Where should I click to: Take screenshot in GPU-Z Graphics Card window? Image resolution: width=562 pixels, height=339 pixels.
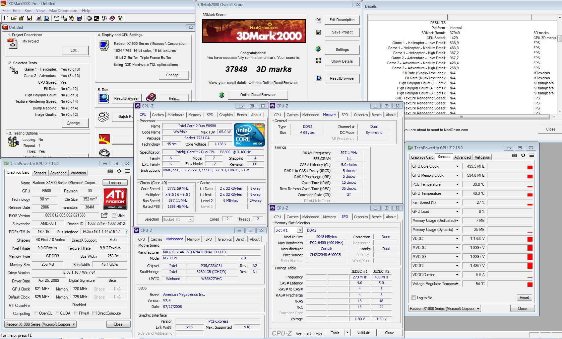click(110, 171)
